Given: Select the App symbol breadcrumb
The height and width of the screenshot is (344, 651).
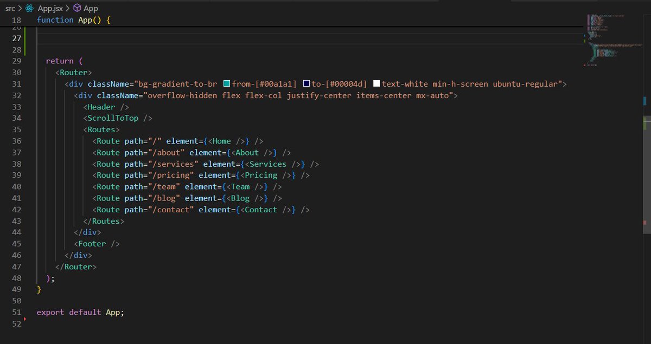Looking at the screenshot, I should click(x=91, y=8).
